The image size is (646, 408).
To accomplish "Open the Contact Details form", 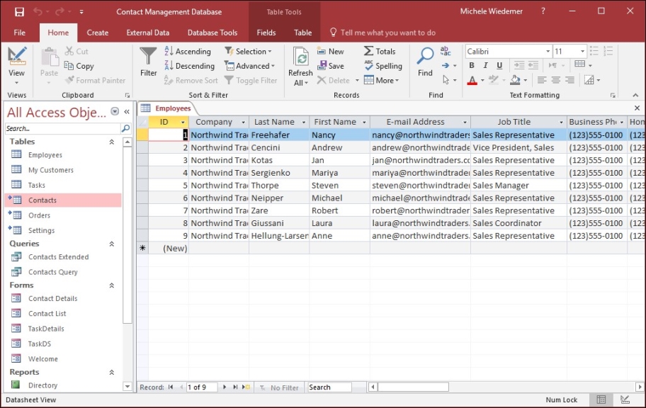I will 64,298.
